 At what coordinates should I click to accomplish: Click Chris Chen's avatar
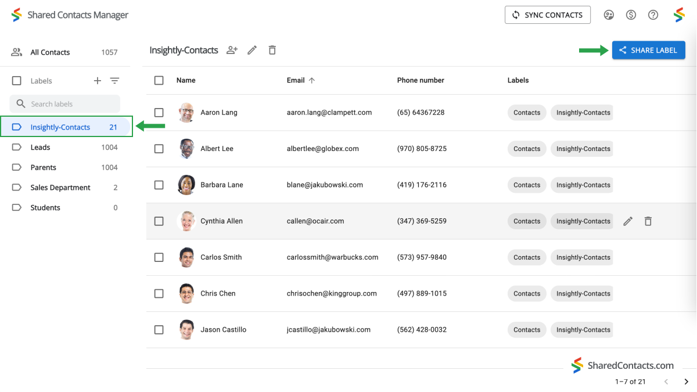186,293
